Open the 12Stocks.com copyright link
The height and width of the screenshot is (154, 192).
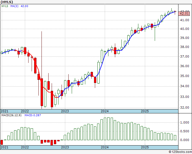pyautogui.click(x=180, y=152)
